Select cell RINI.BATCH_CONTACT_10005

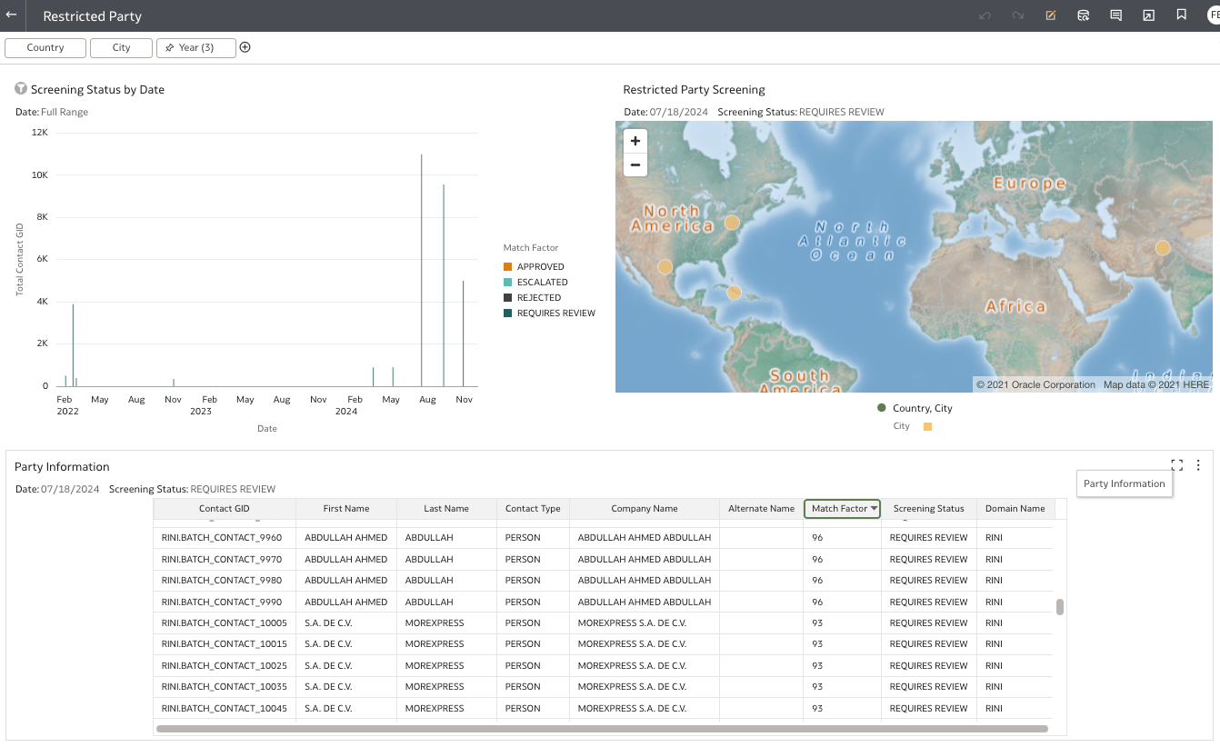[x=224, y=623]
